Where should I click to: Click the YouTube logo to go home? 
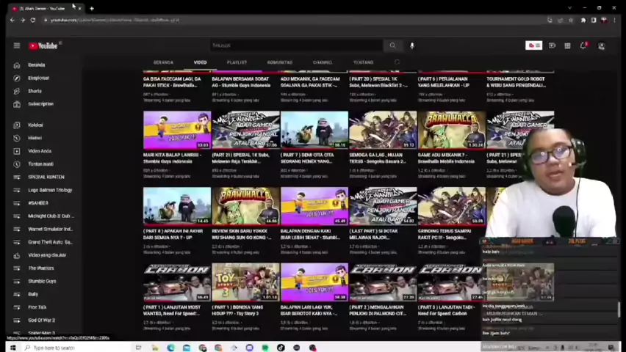(x=43, y=45)
